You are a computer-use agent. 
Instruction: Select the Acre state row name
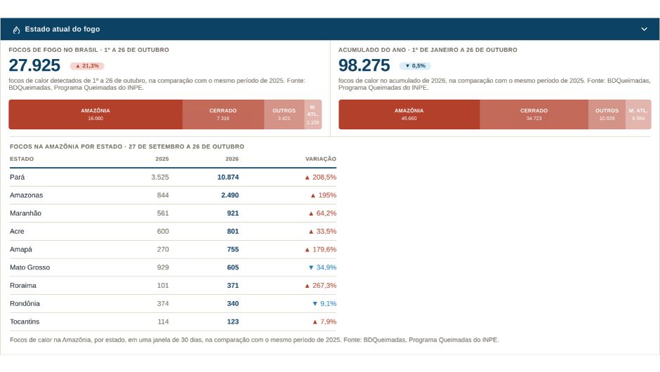(17, 232)
